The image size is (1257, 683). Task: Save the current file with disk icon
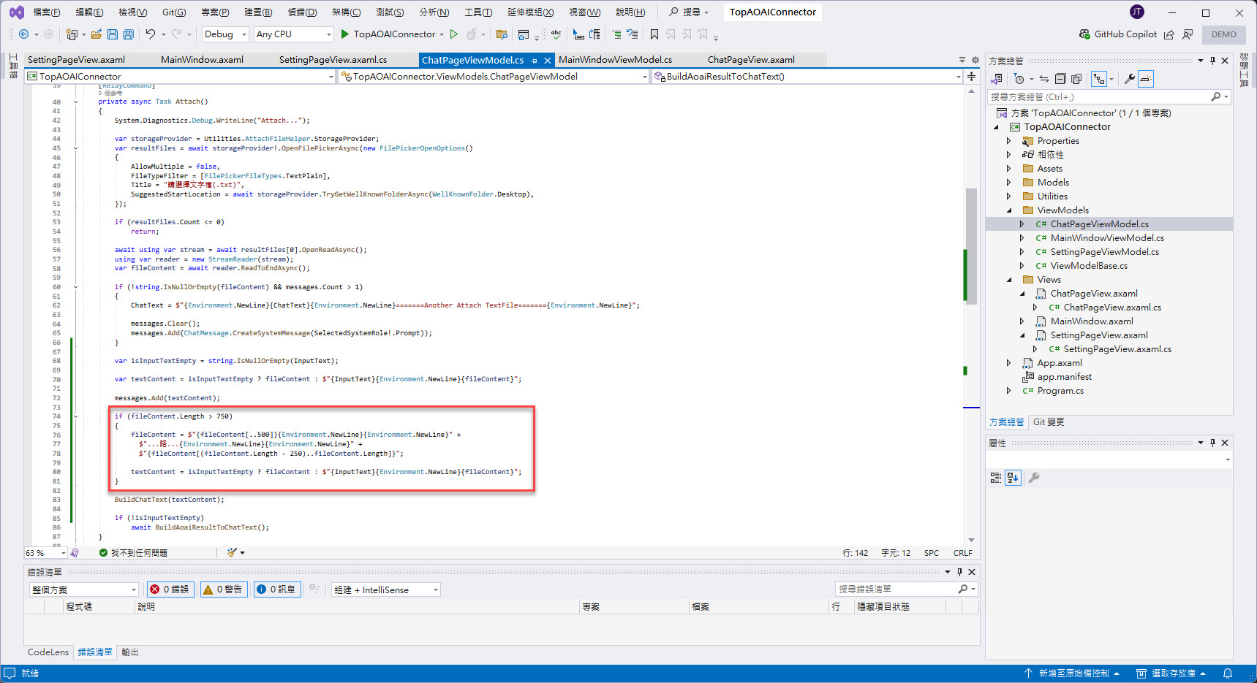[113, 34]
